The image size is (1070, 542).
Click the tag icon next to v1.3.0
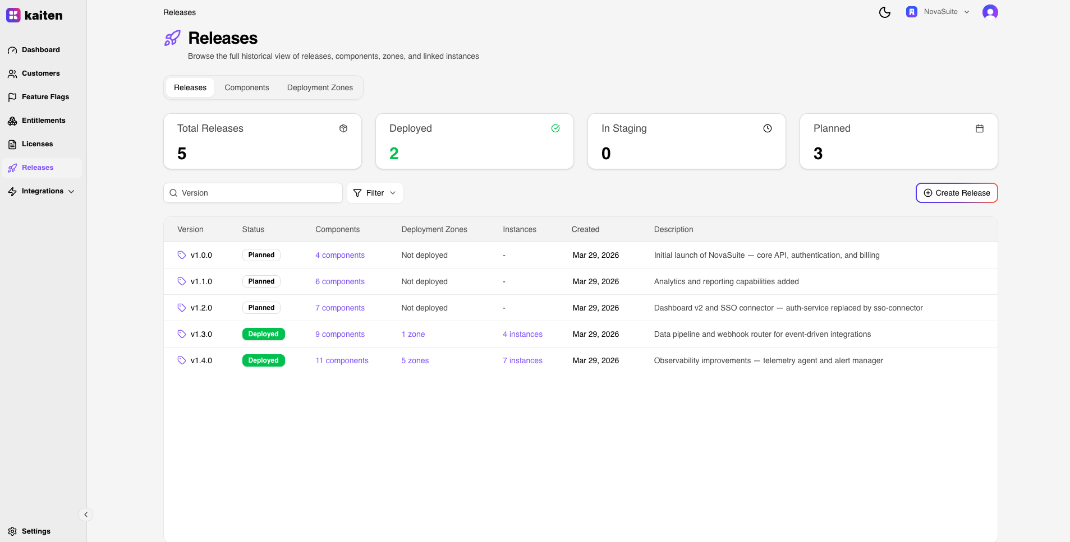182,334
